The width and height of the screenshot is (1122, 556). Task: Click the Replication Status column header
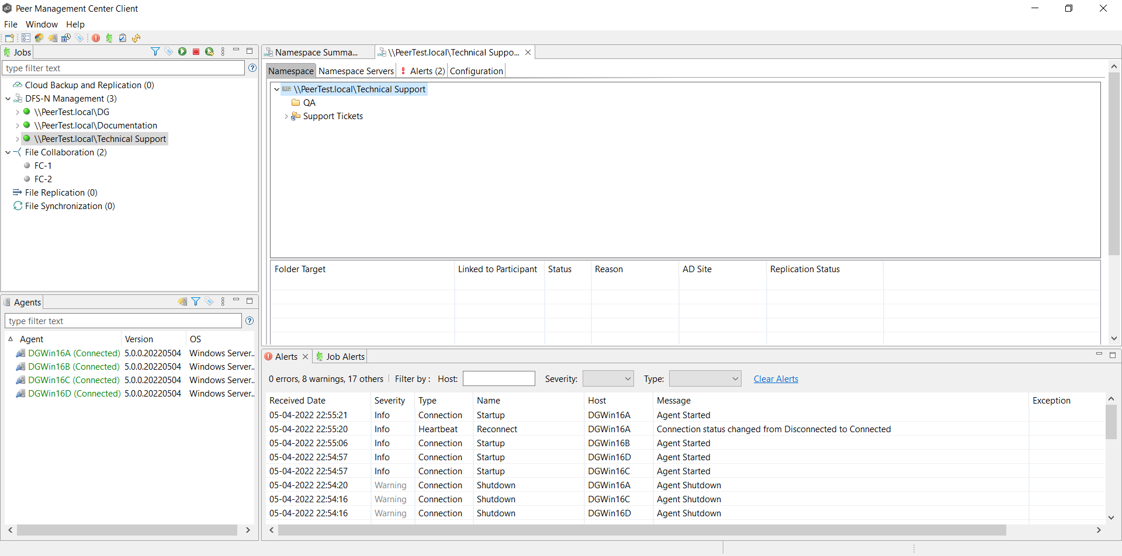coord(825,269)
